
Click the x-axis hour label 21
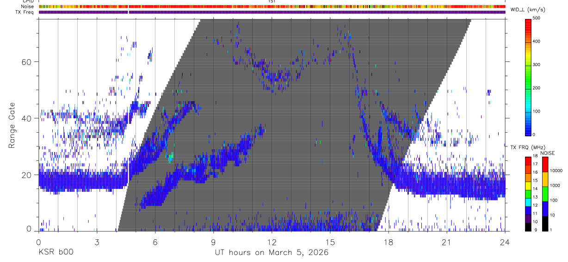point(446,242)
